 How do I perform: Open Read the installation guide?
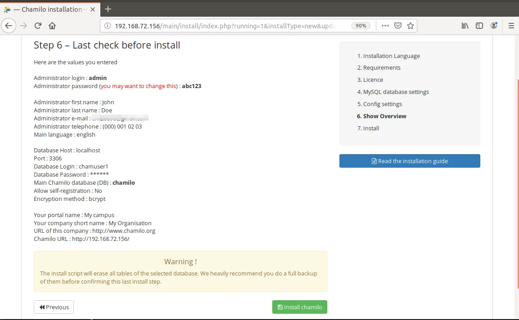coord(410,161)
